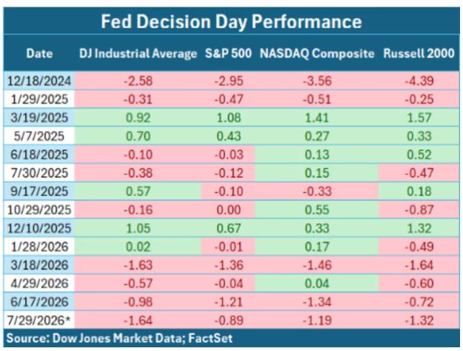Select the 12/10/2025 date cell
Viewport: 463px width, 351px height.
pyautogui.click(x=39, y=228)
